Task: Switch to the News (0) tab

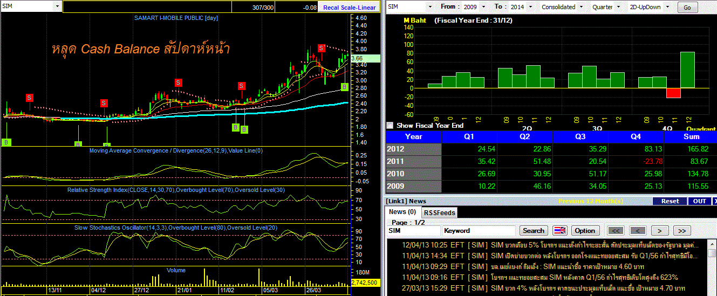Action: tap(402, 212)
